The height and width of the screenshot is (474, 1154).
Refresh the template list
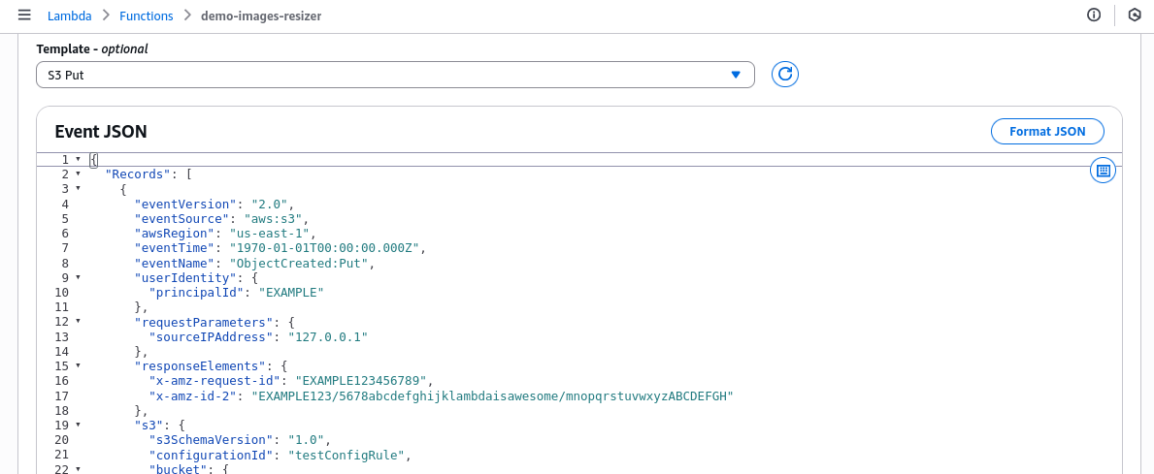[x=784, y=74]
